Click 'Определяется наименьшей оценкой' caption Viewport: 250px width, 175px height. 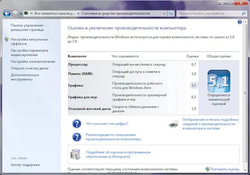pyautogui.click(x=219, y=99)
